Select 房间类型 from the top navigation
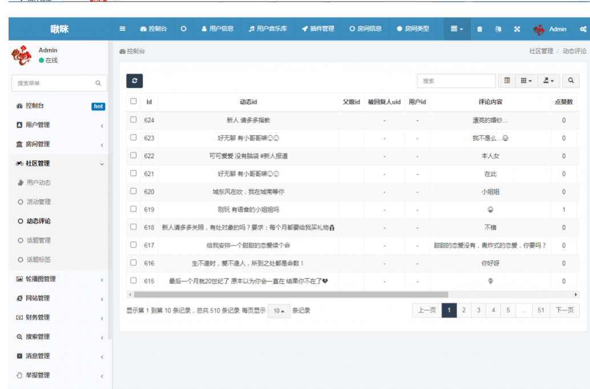Screen dimensions: 590x389 (414, 29)
